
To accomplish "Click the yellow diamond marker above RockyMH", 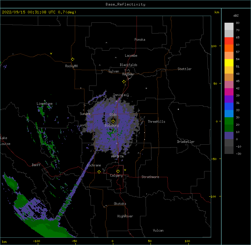I will [x=73, y=59].
